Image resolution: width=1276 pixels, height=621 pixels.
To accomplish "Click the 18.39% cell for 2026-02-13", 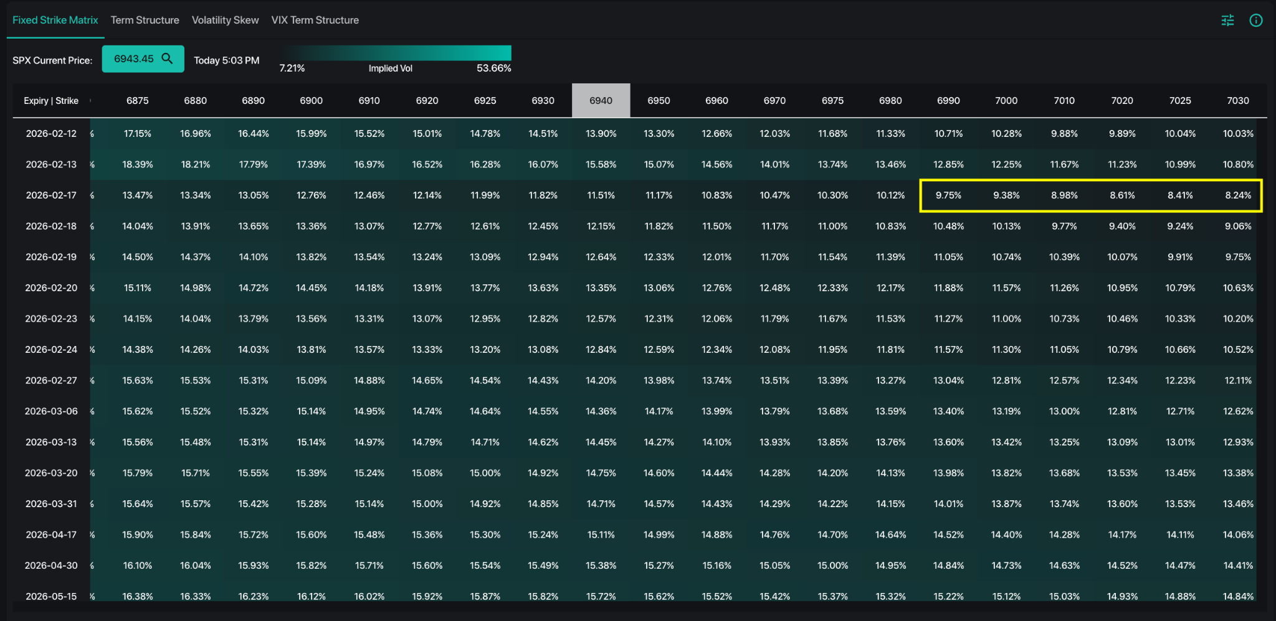I will tap(138, 164).
